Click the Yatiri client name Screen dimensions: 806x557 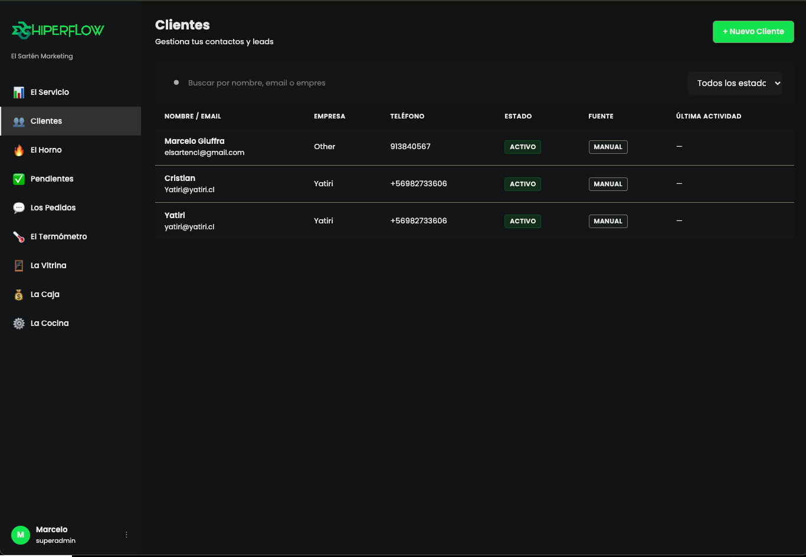coord(175,215)
